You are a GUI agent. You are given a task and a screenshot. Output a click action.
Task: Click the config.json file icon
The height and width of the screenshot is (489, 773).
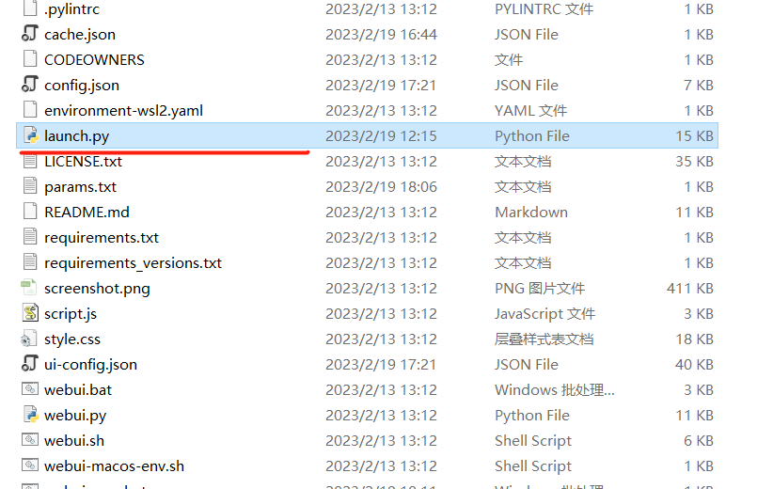point(30,85)
